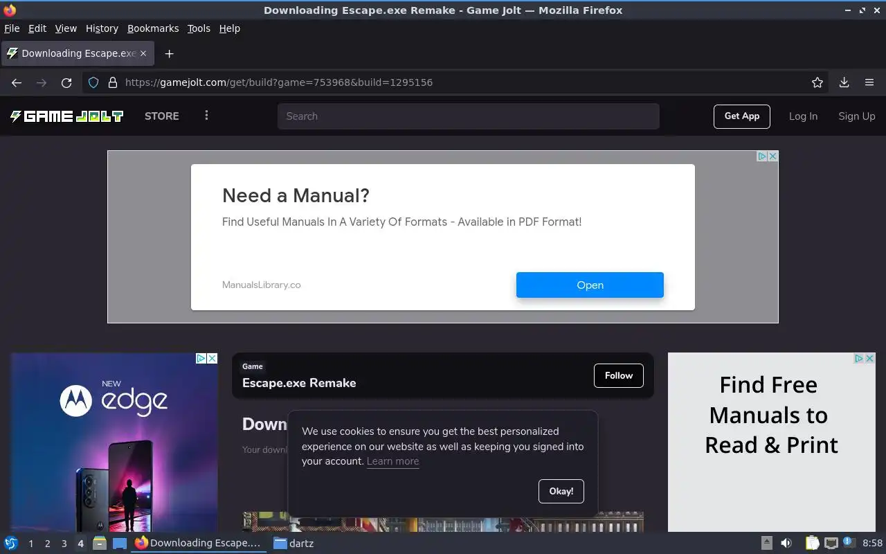Click the Firefox Downloading Escape taskbar entry

pyautogui.click(x=199, y=543)
